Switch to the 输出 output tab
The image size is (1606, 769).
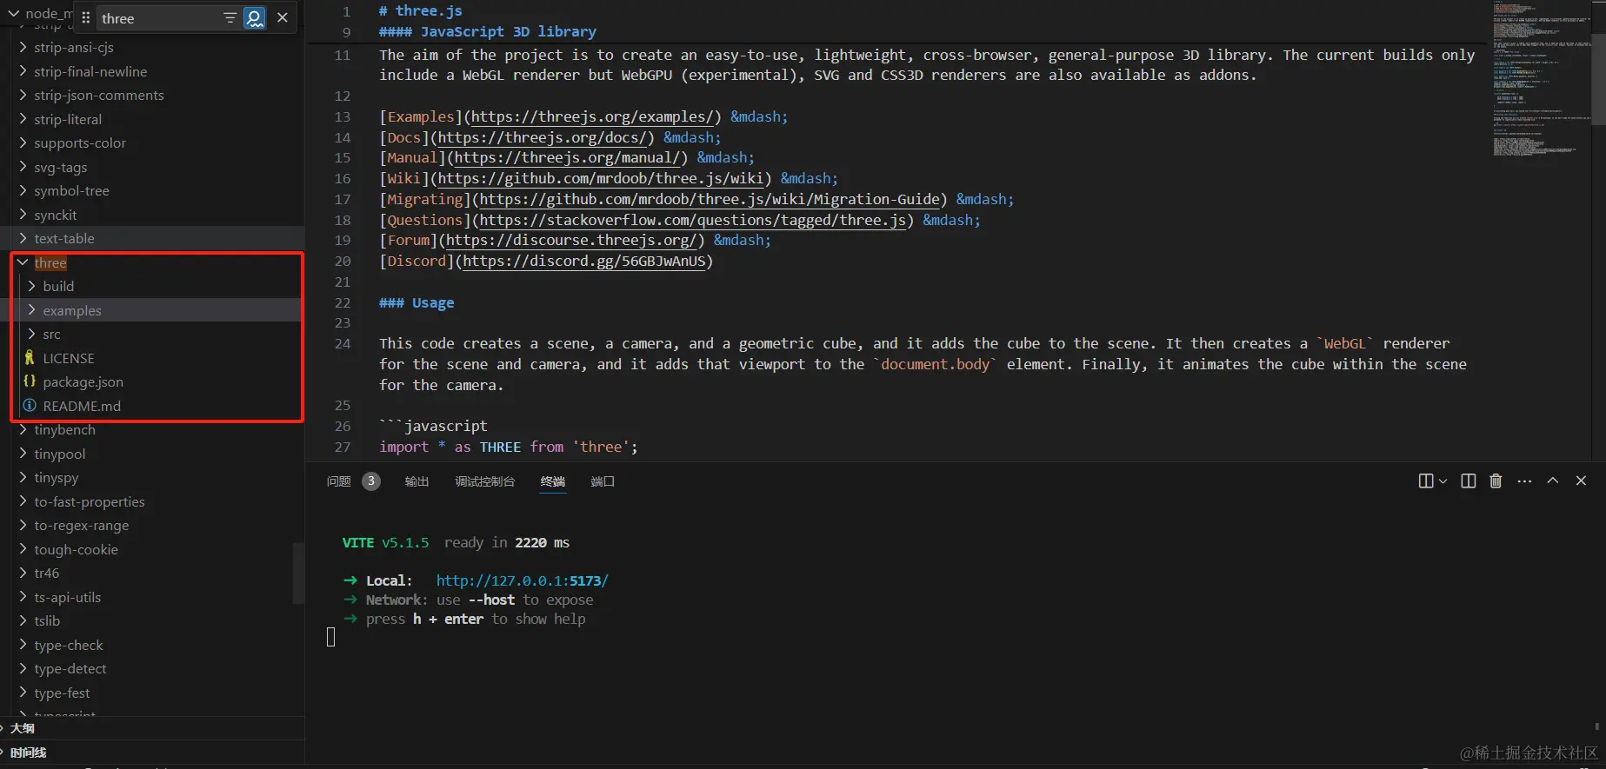pos(416,481)
